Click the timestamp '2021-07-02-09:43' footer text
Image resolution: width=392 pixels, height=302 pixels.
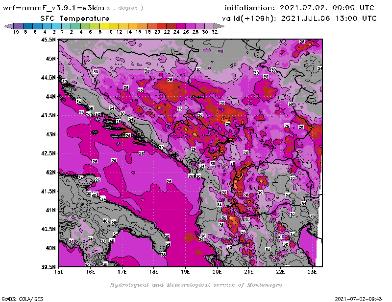click(x=358, y=299)
